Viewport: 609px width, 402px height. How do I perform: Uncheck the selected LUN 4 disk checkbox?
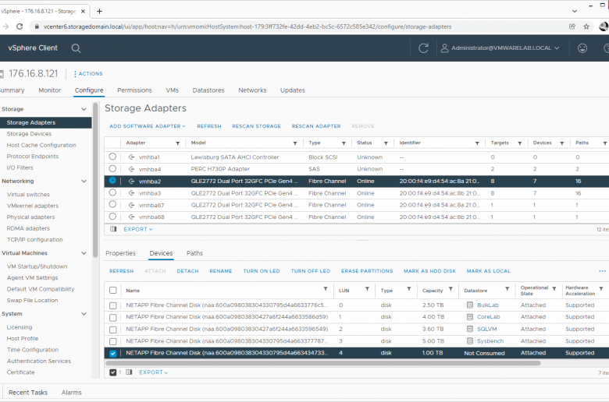(113, 353)
